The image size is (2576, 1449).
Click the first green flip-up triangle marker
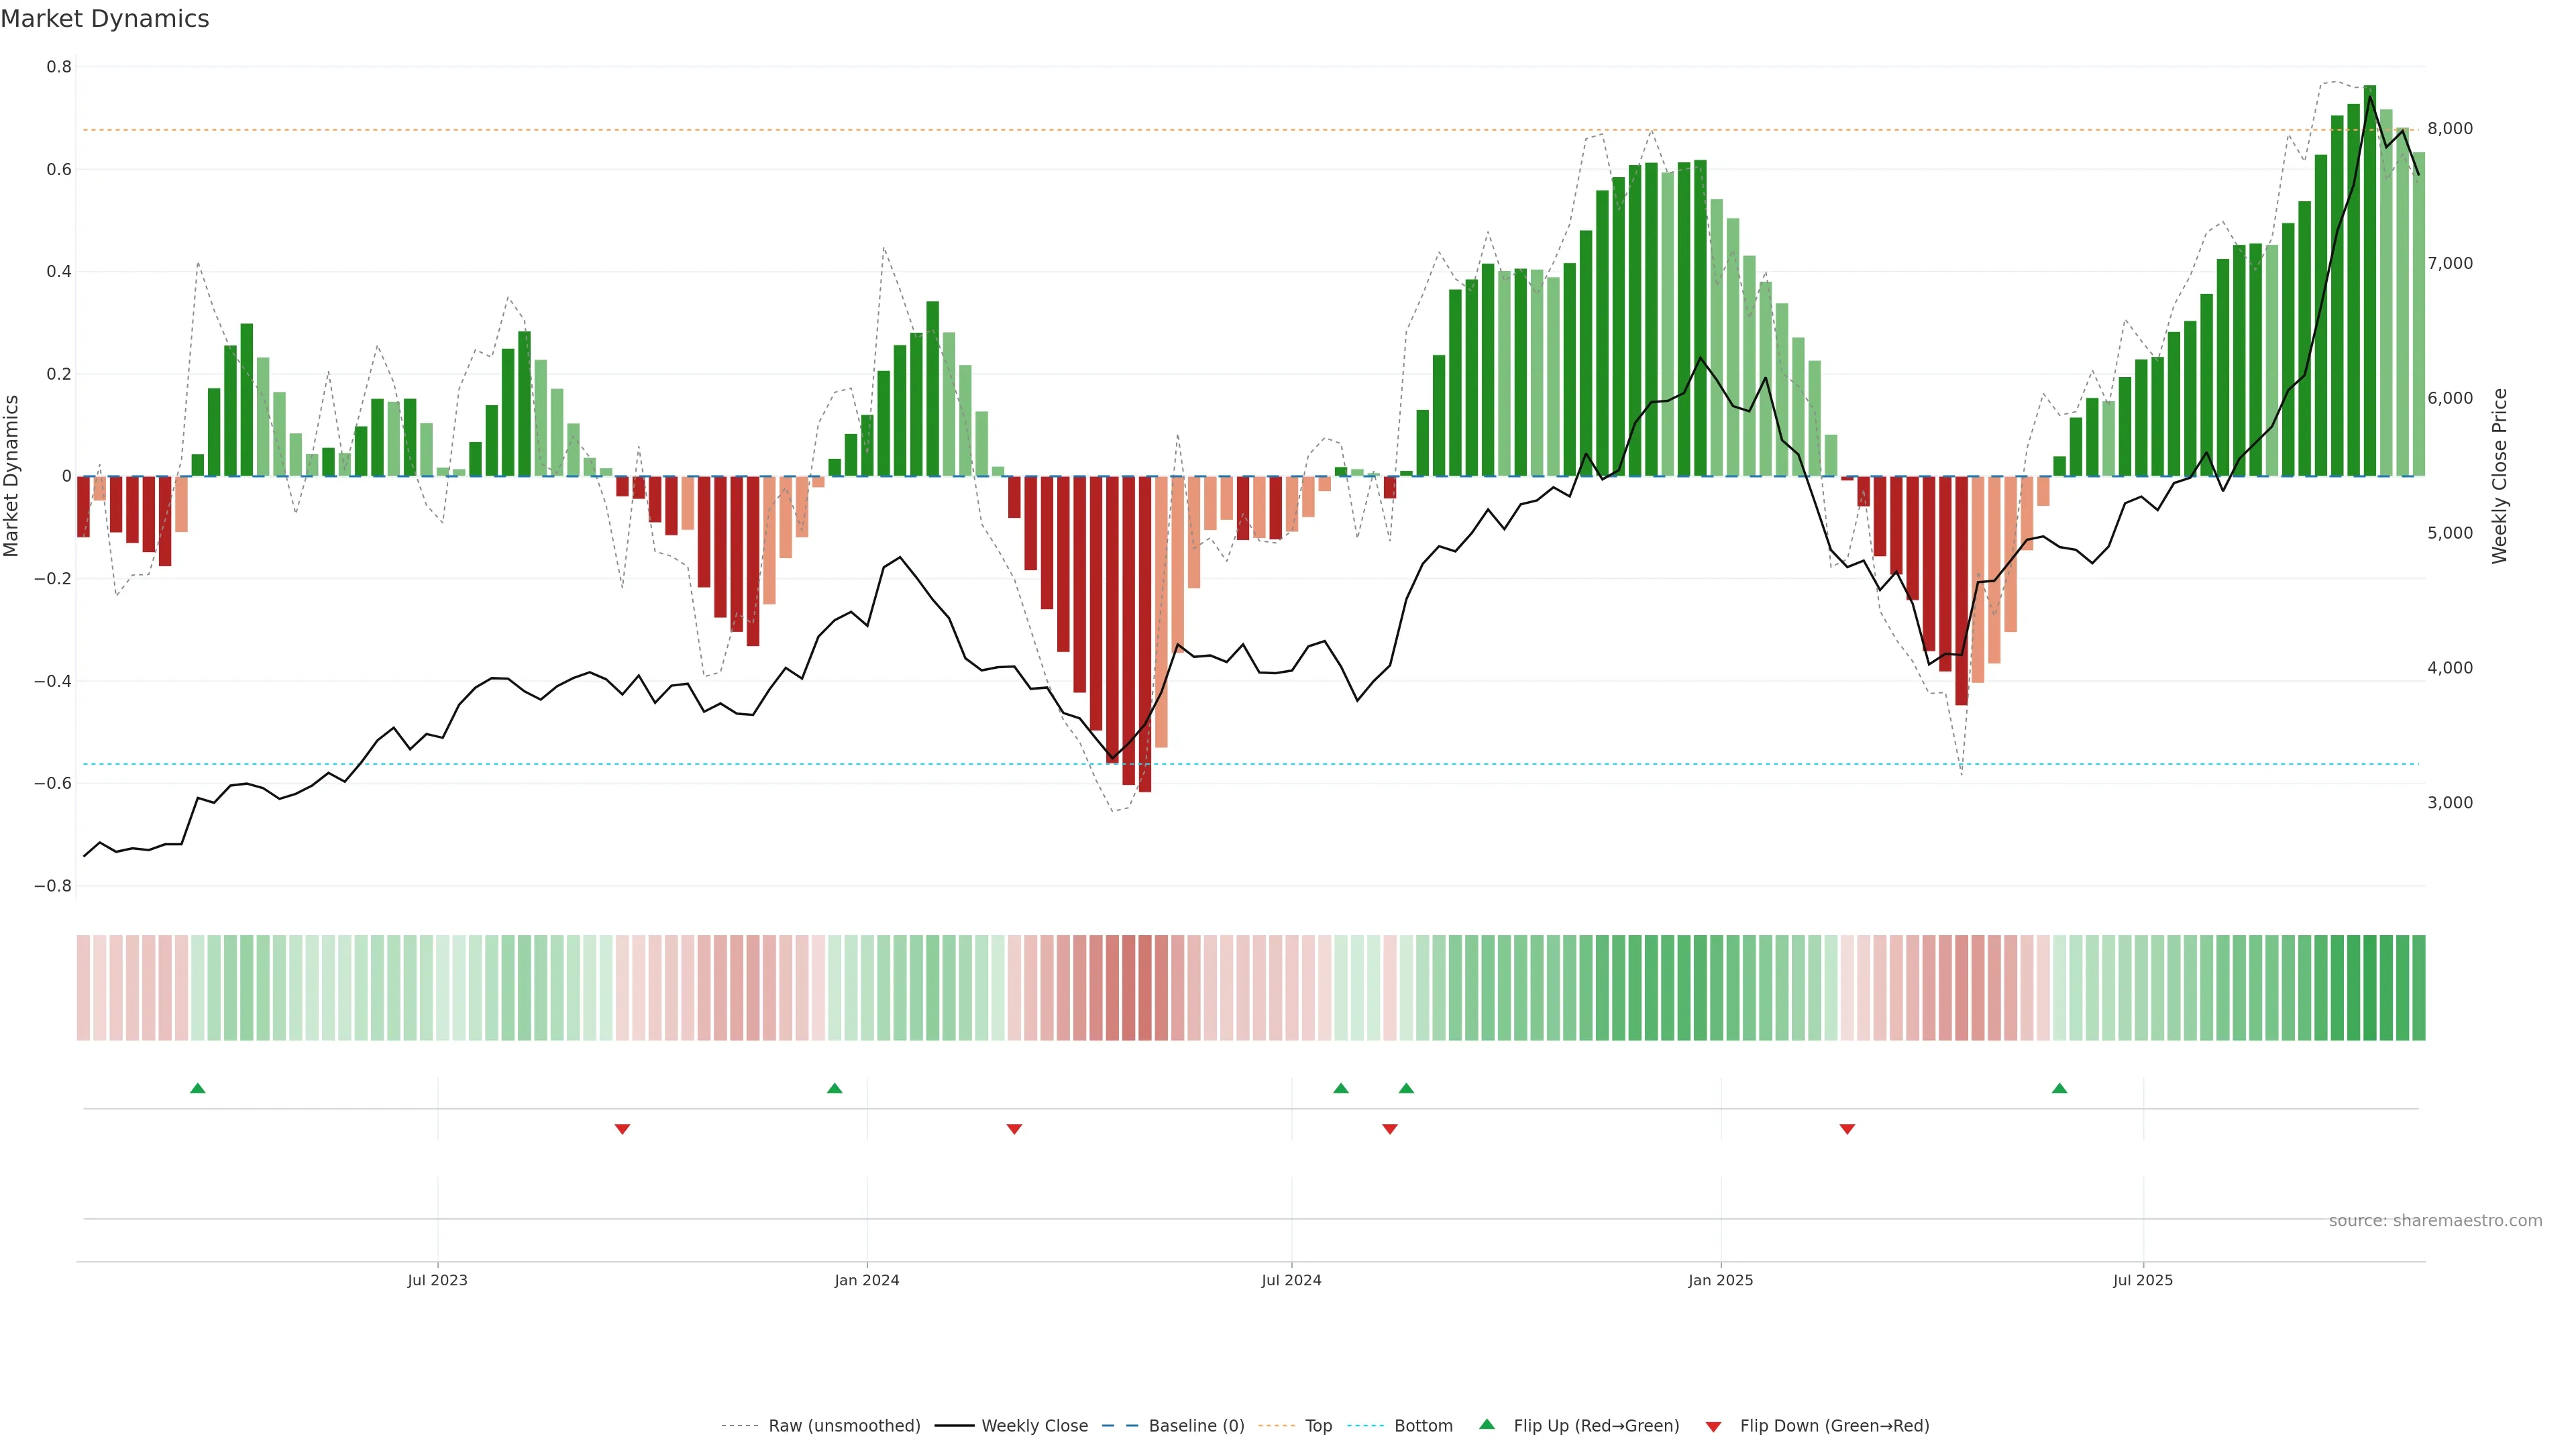pyautogui.click(x=197, y=1088)
